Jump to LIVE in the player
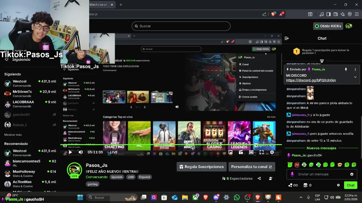362x203 pixels. click(x=114, y=152)
